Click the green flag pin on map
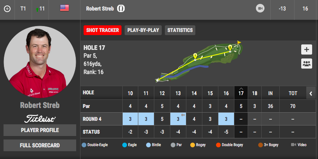The height and width of the screenshot is (159, 318). (x=239, y=42)
